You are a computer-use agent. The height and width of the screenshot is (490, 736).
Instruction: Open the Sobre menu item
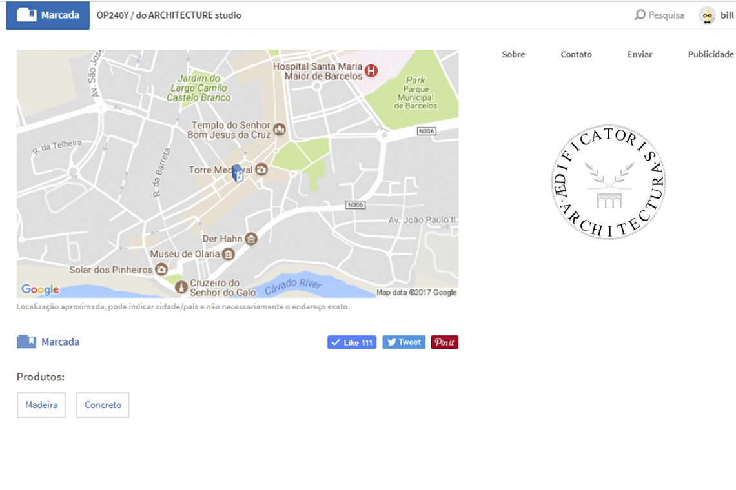tap(513, 55)
